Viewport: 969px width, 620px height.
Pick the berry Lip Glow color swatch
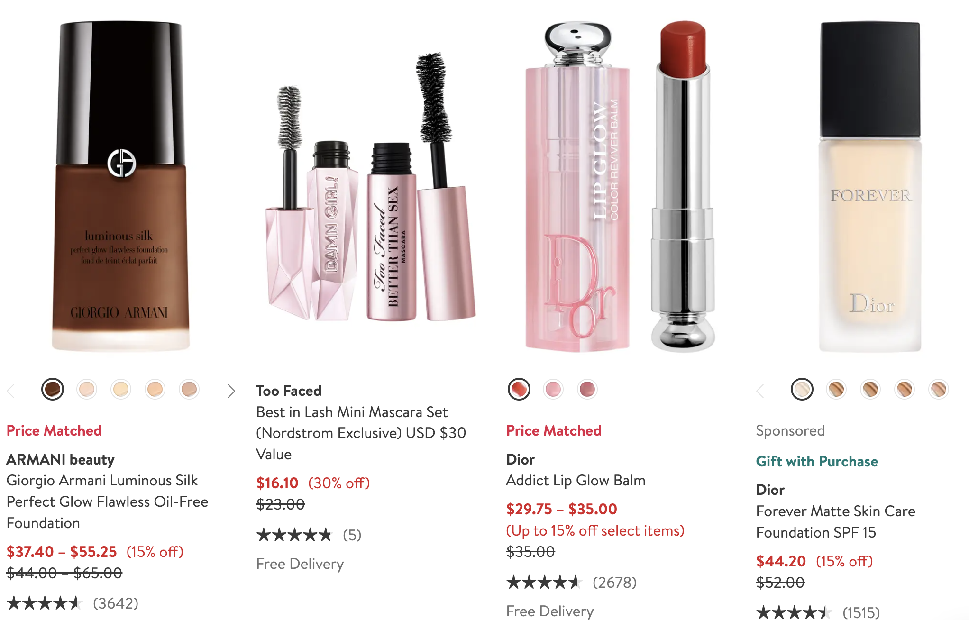587,390
